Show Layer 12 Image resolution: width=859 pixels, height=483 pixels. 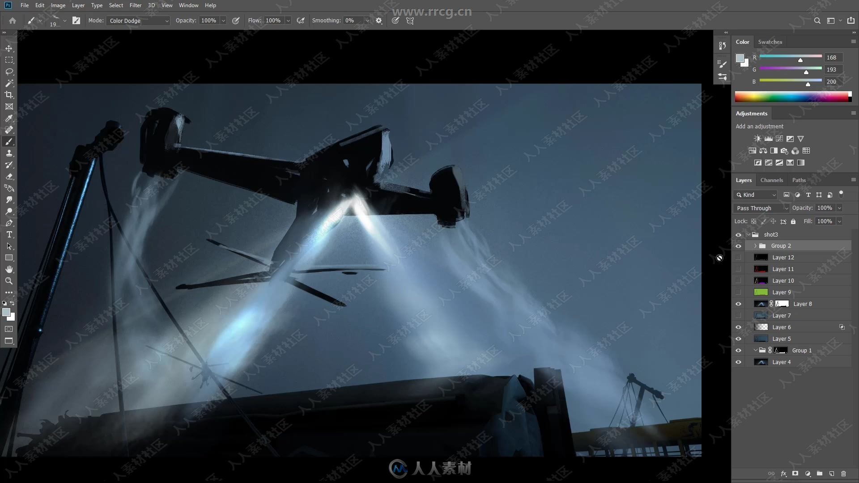[x=738, y=258]
